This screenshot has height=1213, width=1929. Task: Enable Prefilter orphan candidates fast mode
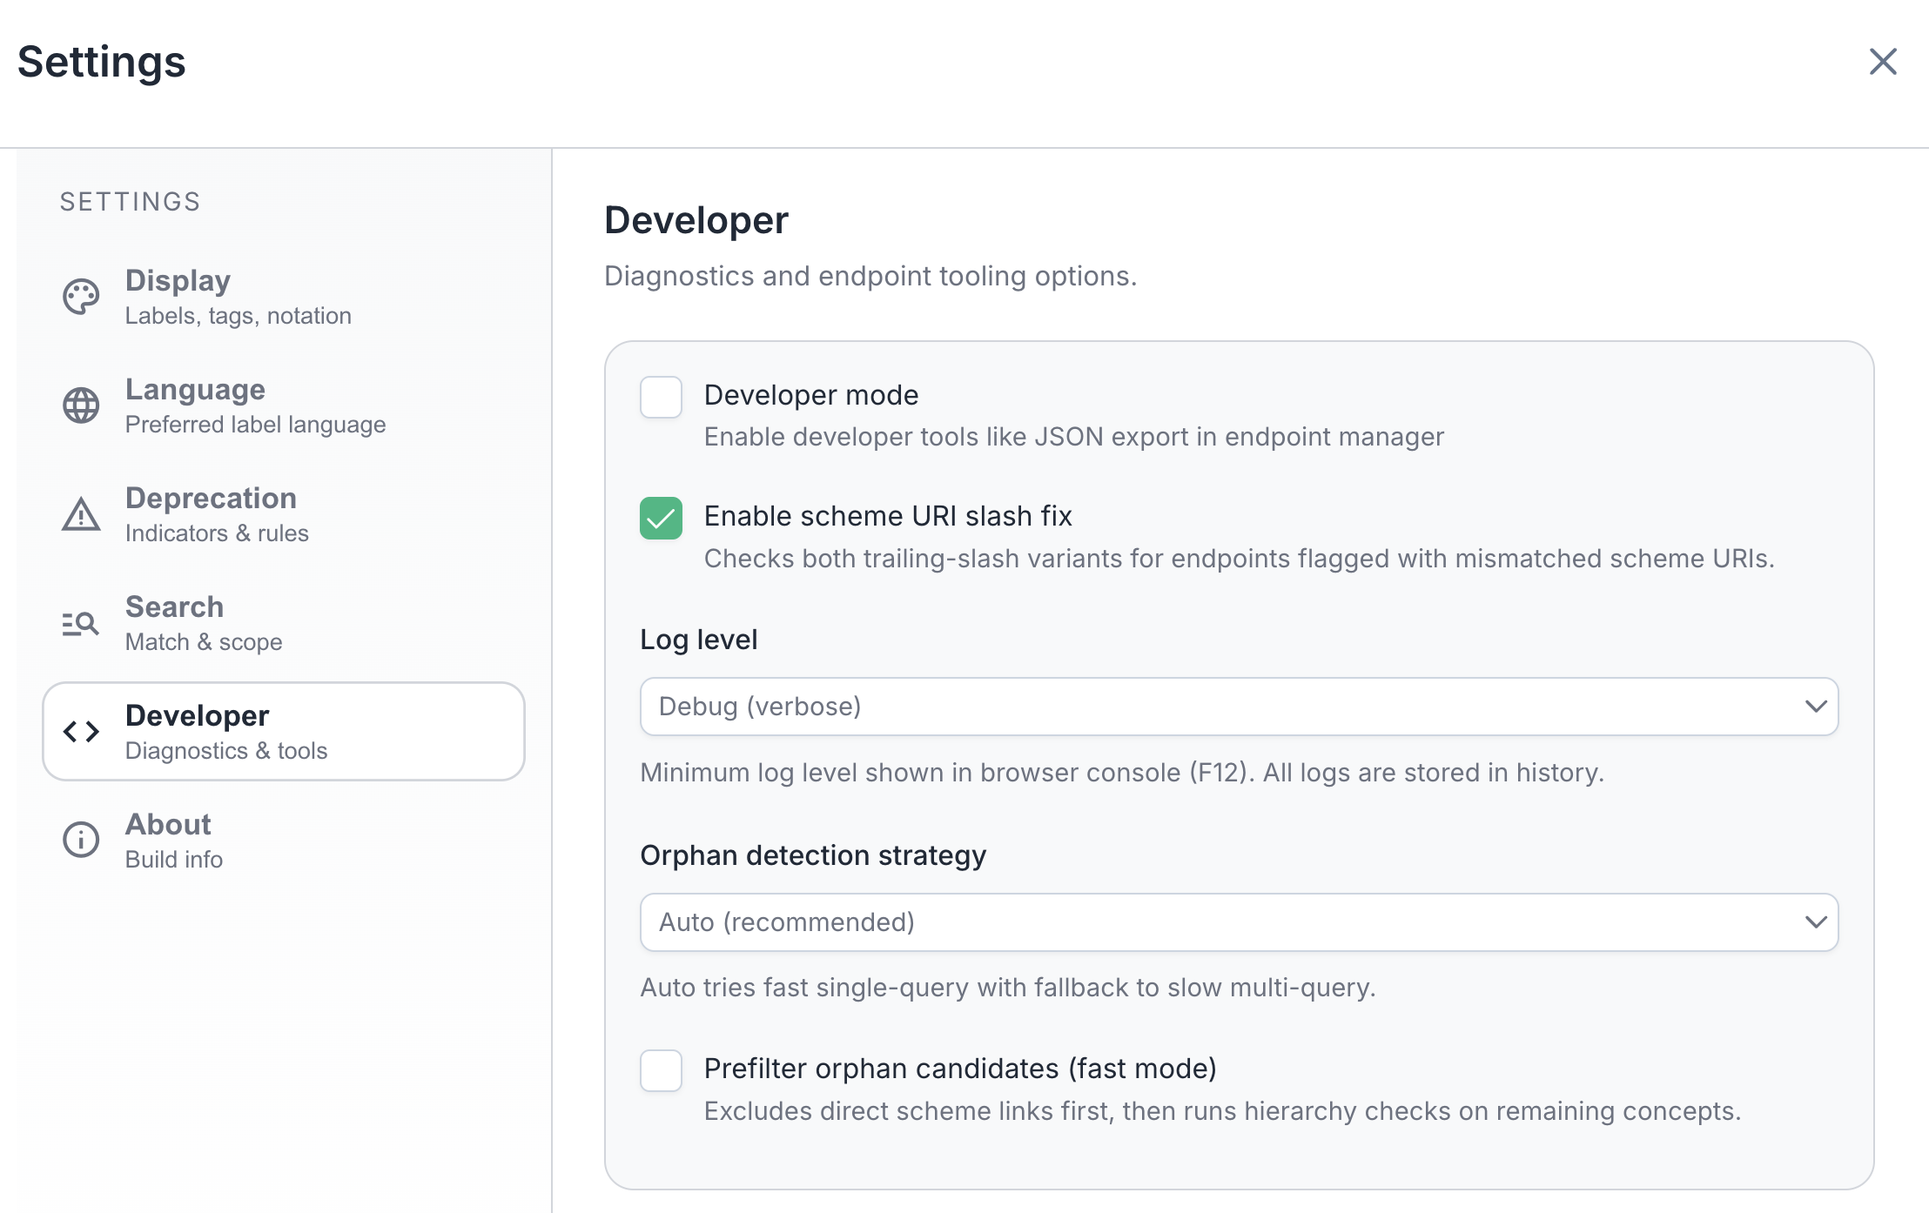pos(661,1071)
